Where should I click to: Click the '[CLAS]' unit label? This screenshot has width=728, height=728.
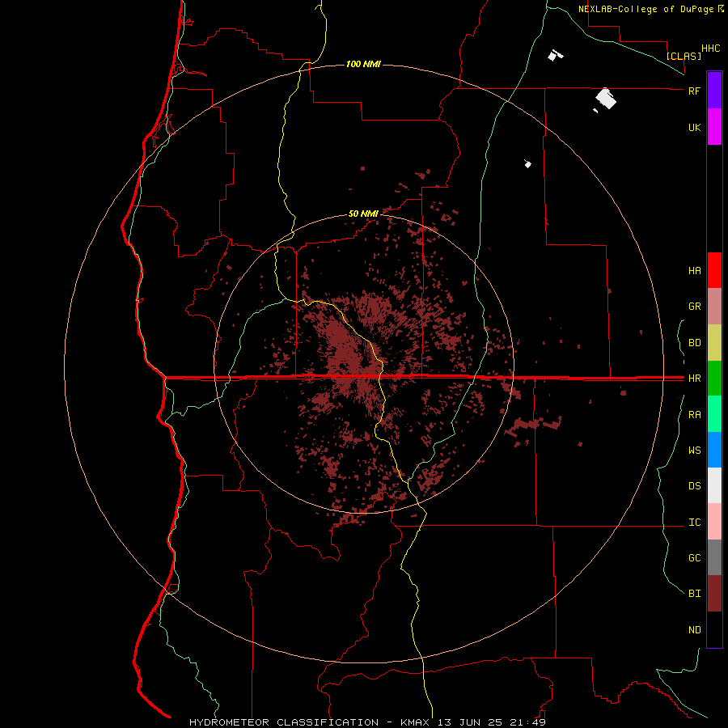(684, 56)
